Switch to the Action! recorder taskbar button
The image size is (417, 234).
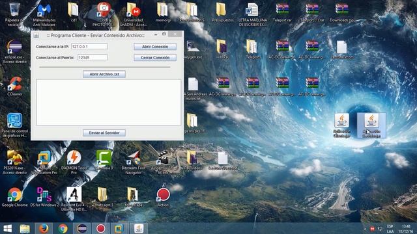[101, 229]
